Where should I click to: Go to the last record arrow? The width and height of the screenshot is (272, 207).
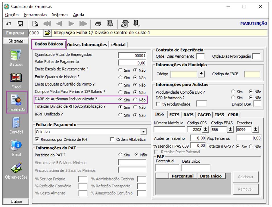[x=83, y=24]
